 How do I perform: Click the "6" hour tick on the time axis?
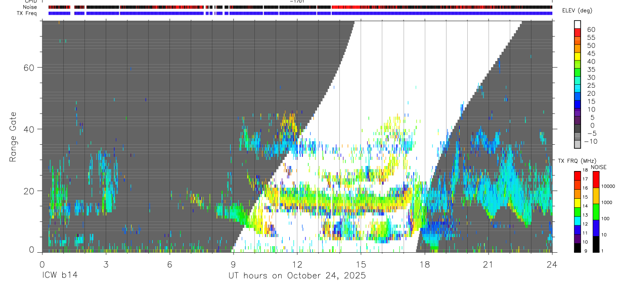click(169, 264)
